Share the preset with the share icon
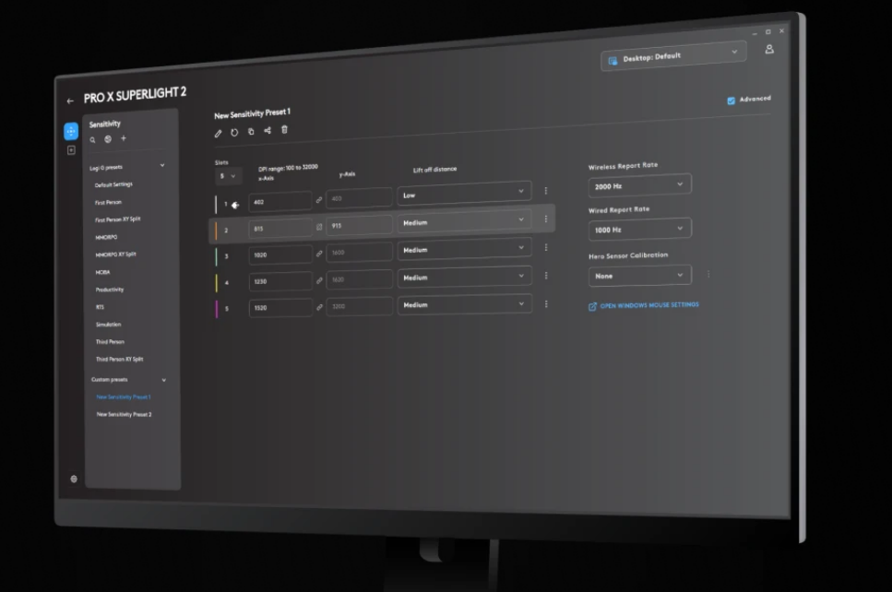892x592 pixels. 268,130
